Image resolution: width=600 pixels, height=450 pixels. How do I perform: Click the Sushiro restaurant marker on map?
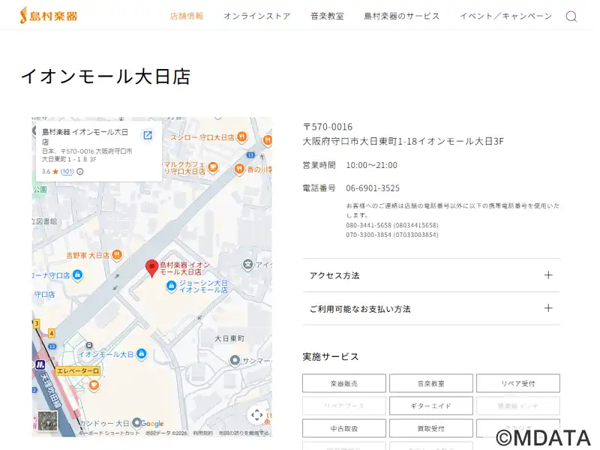(x=241, y=137)
